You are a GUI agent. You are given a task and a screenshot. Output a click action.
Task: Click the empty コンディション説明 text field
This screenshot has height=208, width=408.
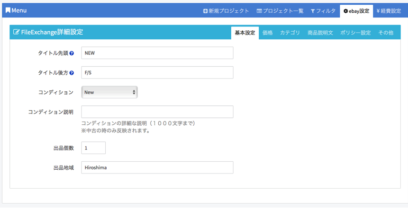(x=157, y=112)
